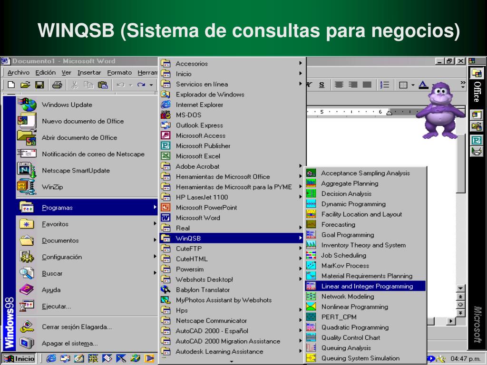Launch Internet Explorer from Programas list

pyautogui.click(x=232, y=105)
